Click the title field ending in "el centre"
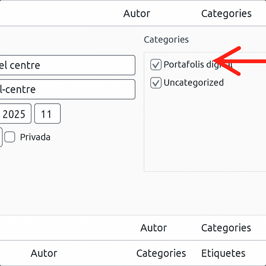The image size is (266, 266). tap(66, 65)
